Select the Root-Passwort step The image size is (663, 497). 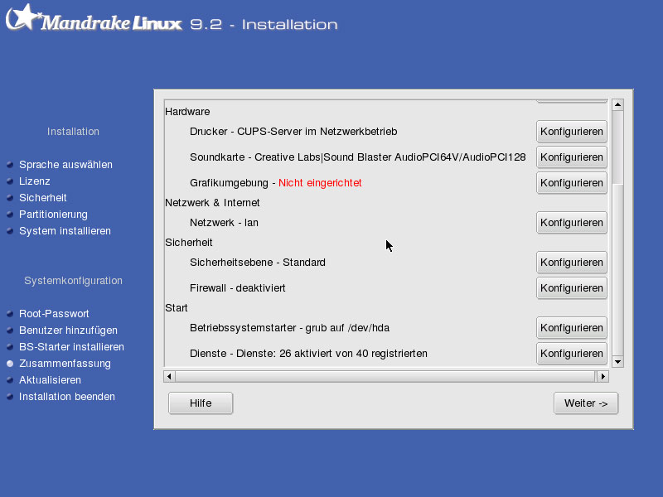[x=54, y=314]
